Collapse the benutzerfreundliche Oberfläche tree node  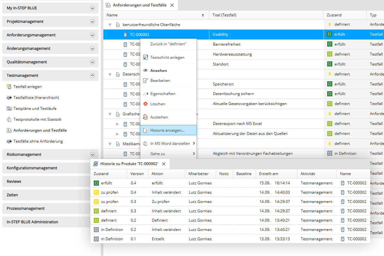110,25
